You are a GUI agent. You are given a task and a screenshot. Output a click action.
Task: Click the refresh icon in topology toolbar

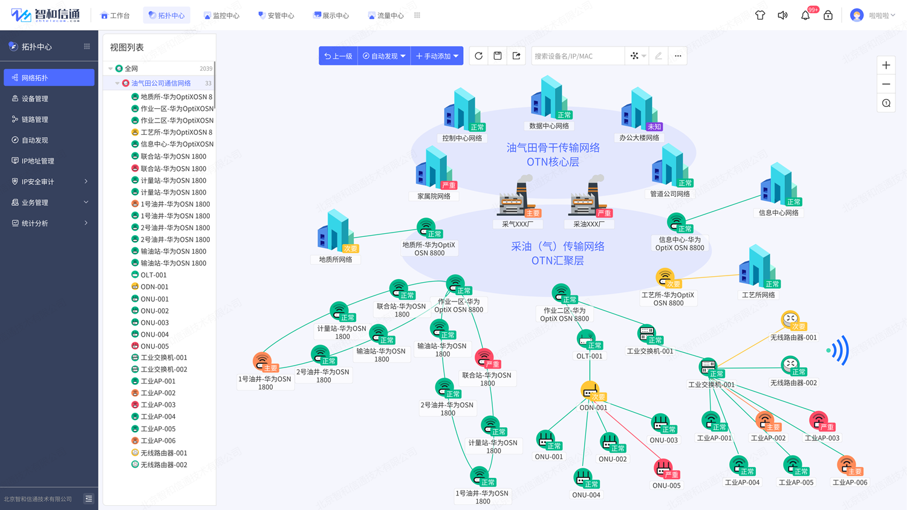(478, 56)
